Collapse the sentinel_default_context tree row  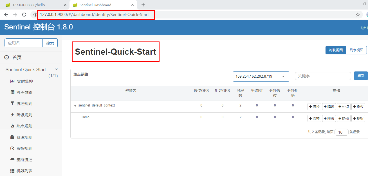pyautogui.click(x=75, y=106)
